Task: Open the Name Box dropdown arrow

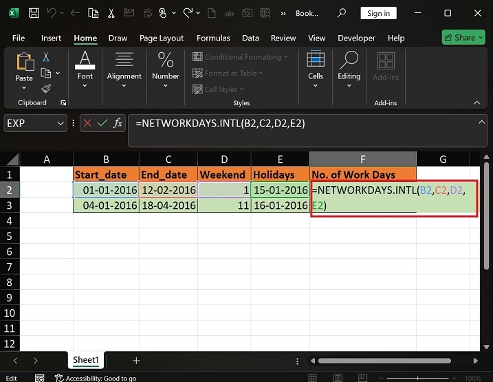Action: (x=61, y=123)
